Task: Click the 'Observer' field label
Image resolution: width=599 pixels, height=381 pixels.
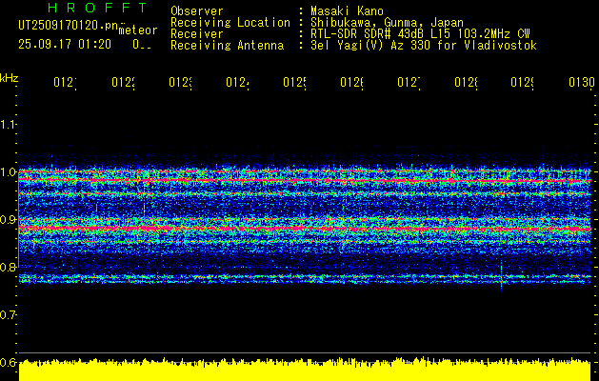Action: (197, 11)
